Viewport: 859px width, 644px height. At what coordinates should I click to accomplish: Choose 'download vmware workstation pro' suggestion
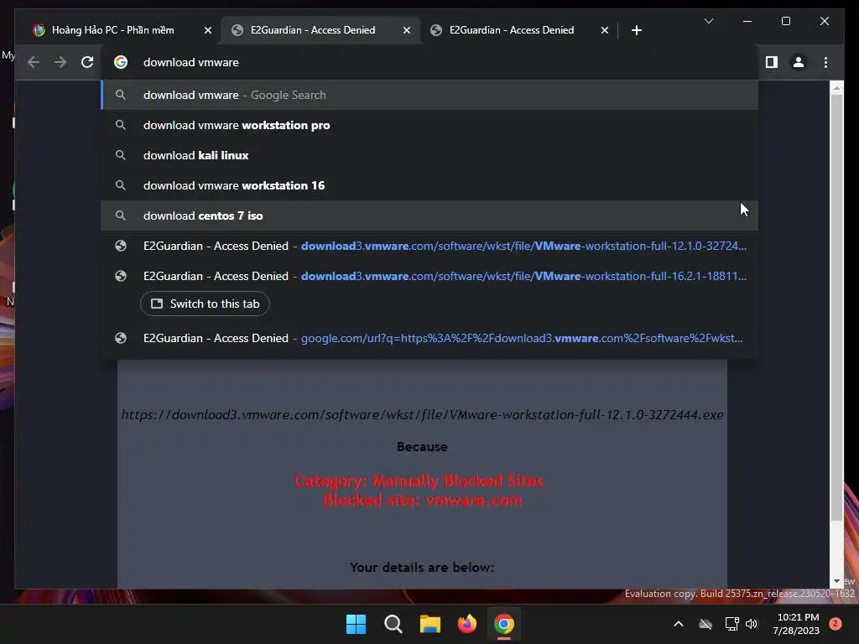tap(429, 126)
